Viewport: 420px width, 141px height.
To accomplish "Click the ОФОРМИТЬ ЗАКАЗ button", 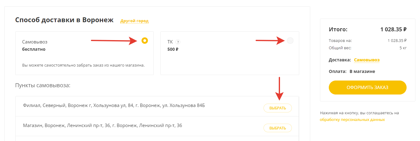I will pos(368,88).
